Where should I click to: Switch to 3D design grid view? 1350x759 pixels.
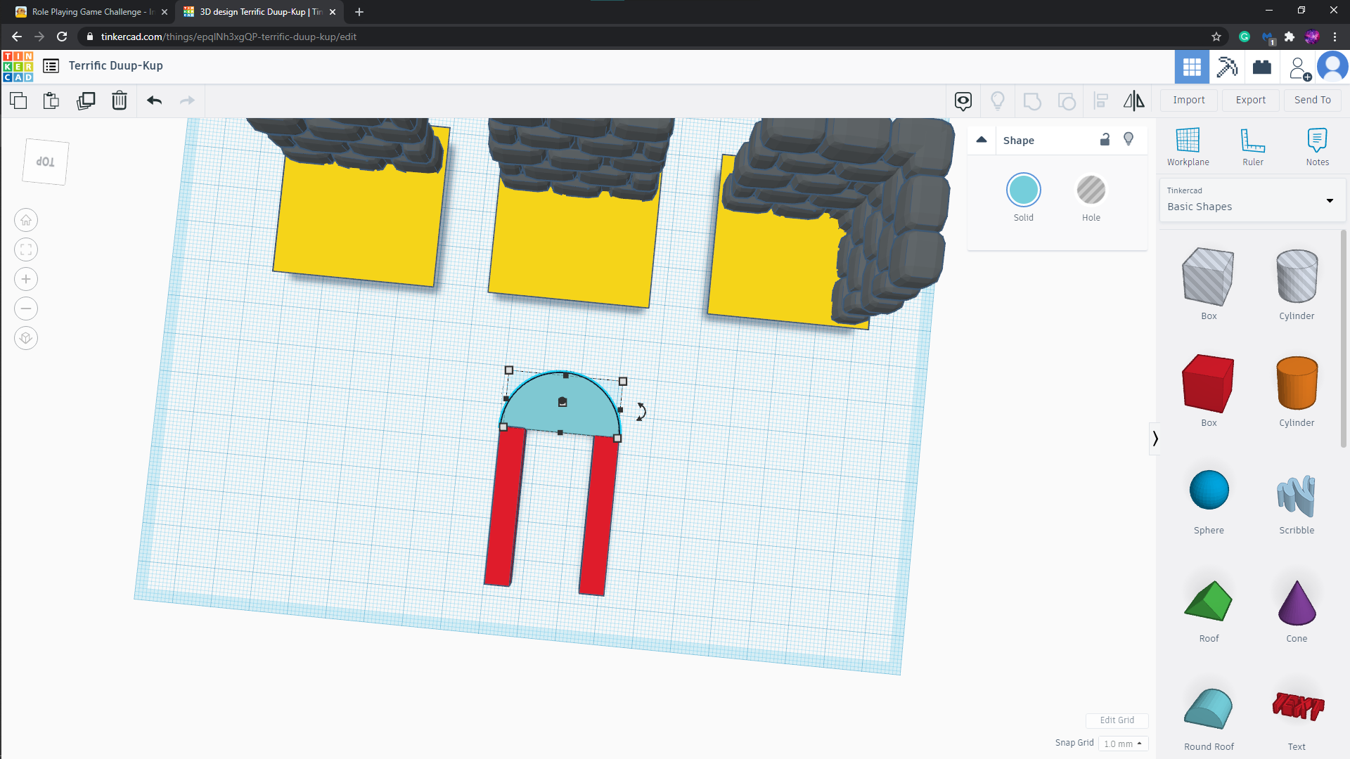click(1192, 67)
